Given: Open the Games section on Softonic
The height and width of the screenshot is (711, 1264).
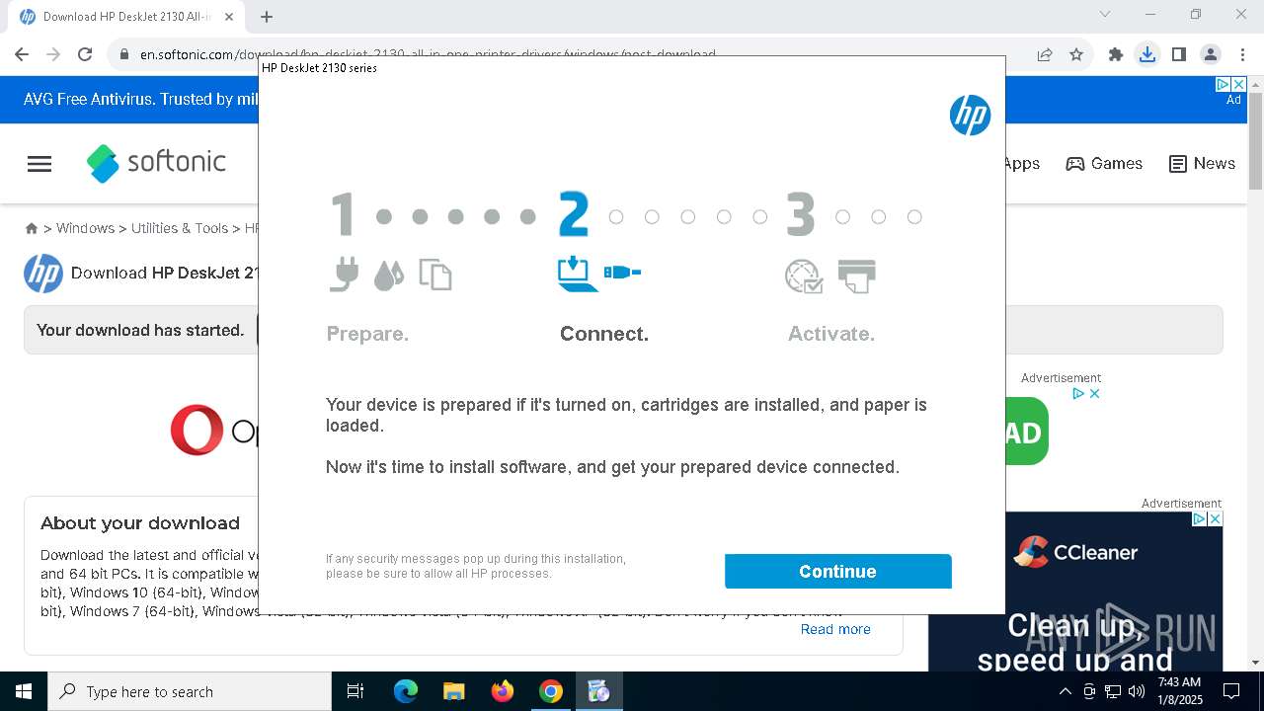Looking at the screenshot, I should click(x=1104, y=164).
